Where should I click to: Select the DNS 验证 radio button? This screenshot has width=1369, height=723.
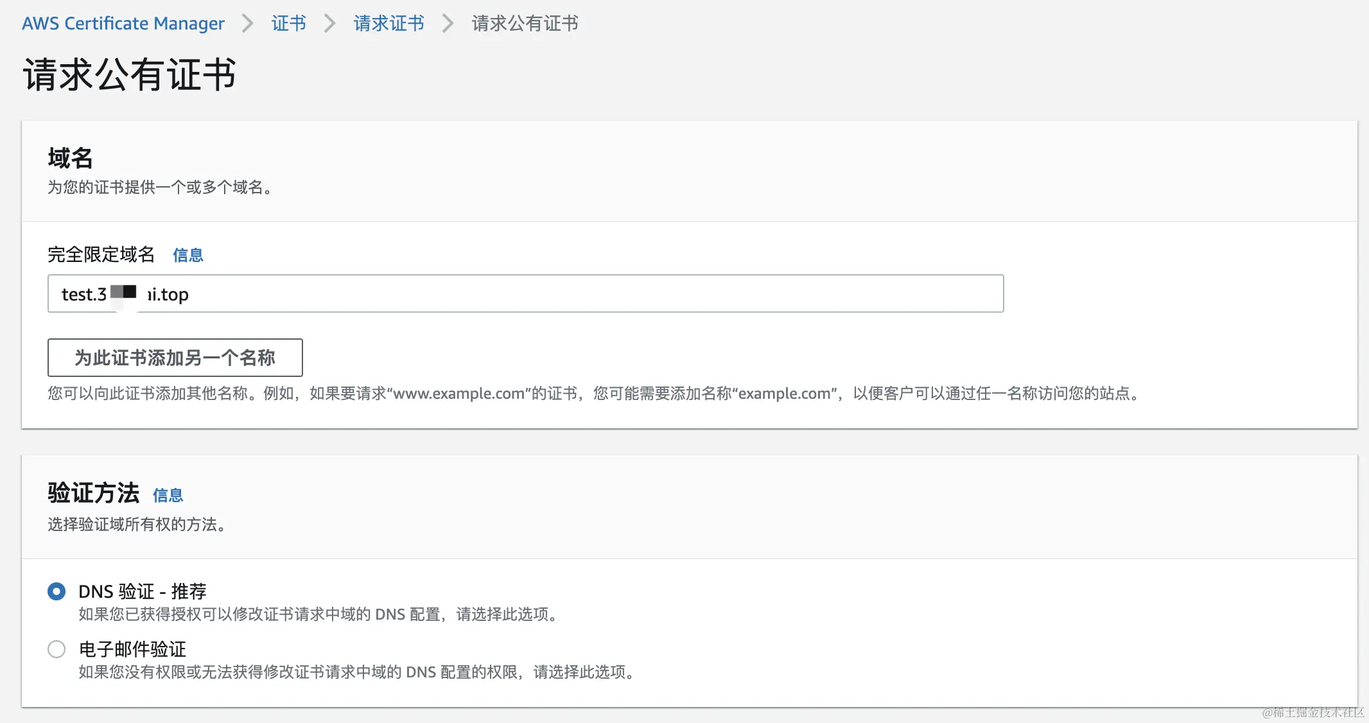57,591
